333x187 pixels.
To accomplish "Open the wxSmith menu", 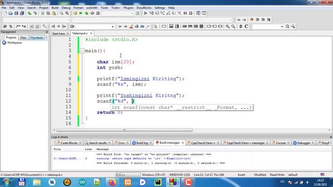I will [92, 8].
